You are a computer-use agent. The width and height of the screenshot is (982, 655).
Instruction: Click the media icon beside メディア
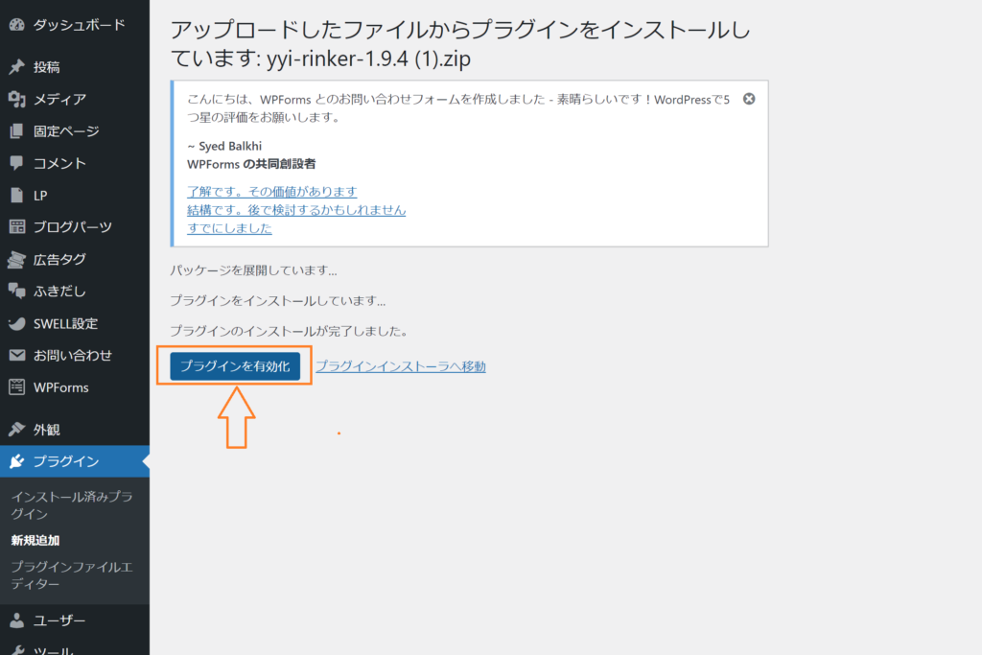(x=17, y=99)
